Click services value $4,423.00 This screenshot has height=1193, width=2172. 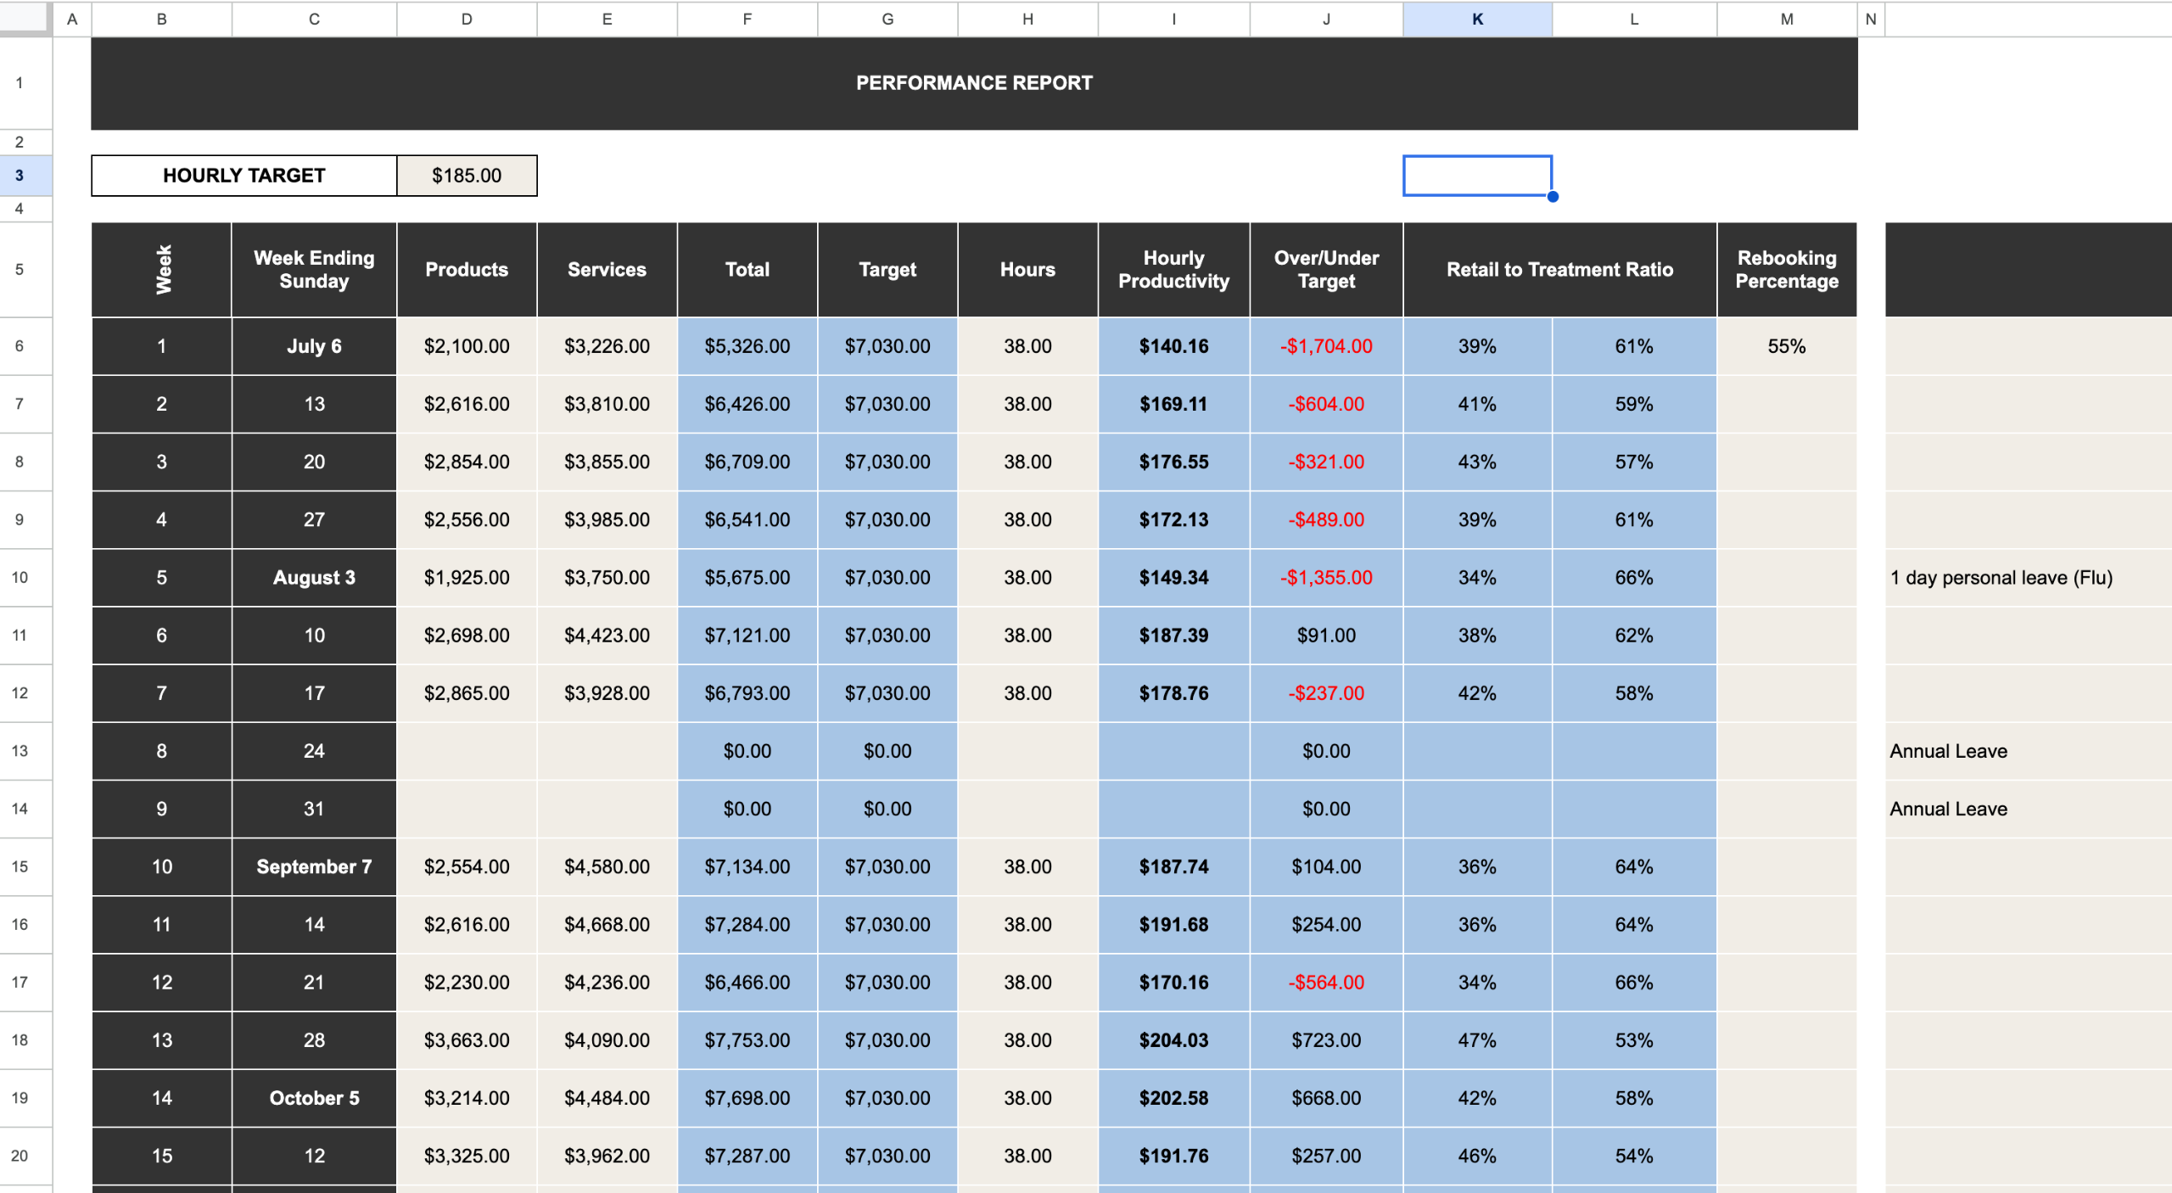607,635
